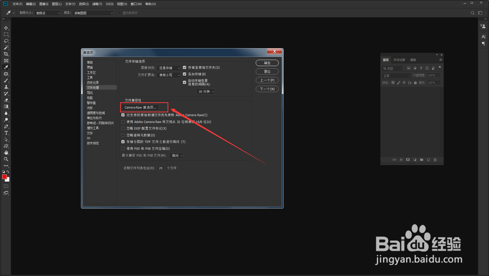Select the Horizontal Type tool
The height and width of the screenshot is (276, 489).
tap(6, 133)
